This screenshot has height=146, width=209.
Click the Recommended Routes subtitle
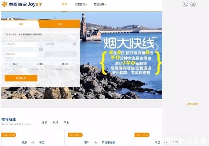point(16,124)
